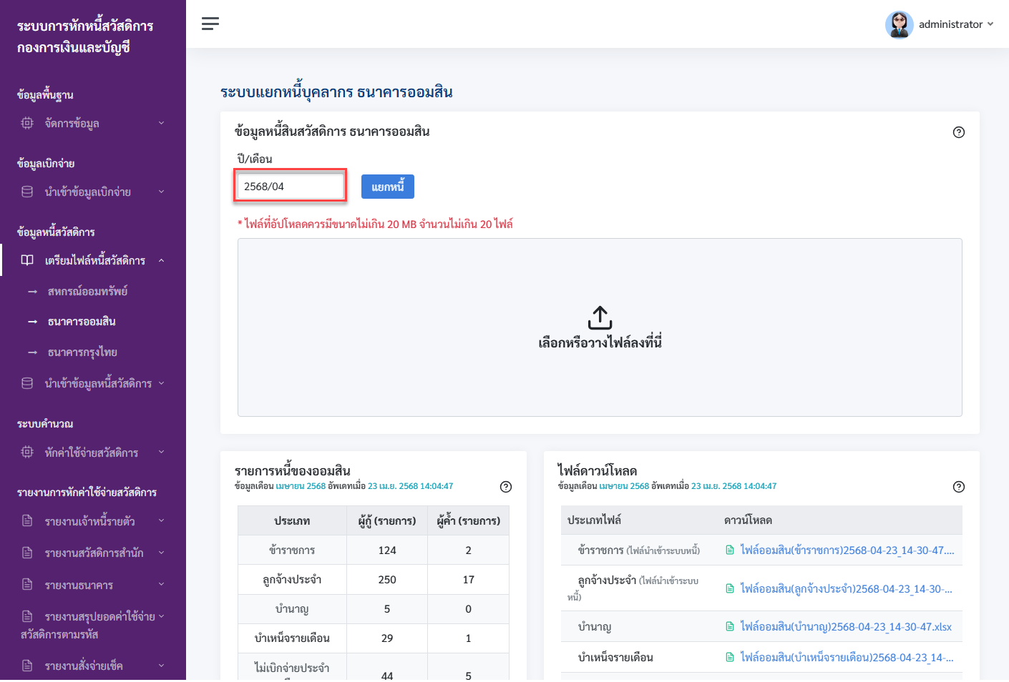Image resolution: width=1009 pixels, height=682 pixels.
Task: Open รายงานสรุปยอดค่าใช้จ่ายสวัสดิการตามรหัส menu
Action: click(93, 625)
